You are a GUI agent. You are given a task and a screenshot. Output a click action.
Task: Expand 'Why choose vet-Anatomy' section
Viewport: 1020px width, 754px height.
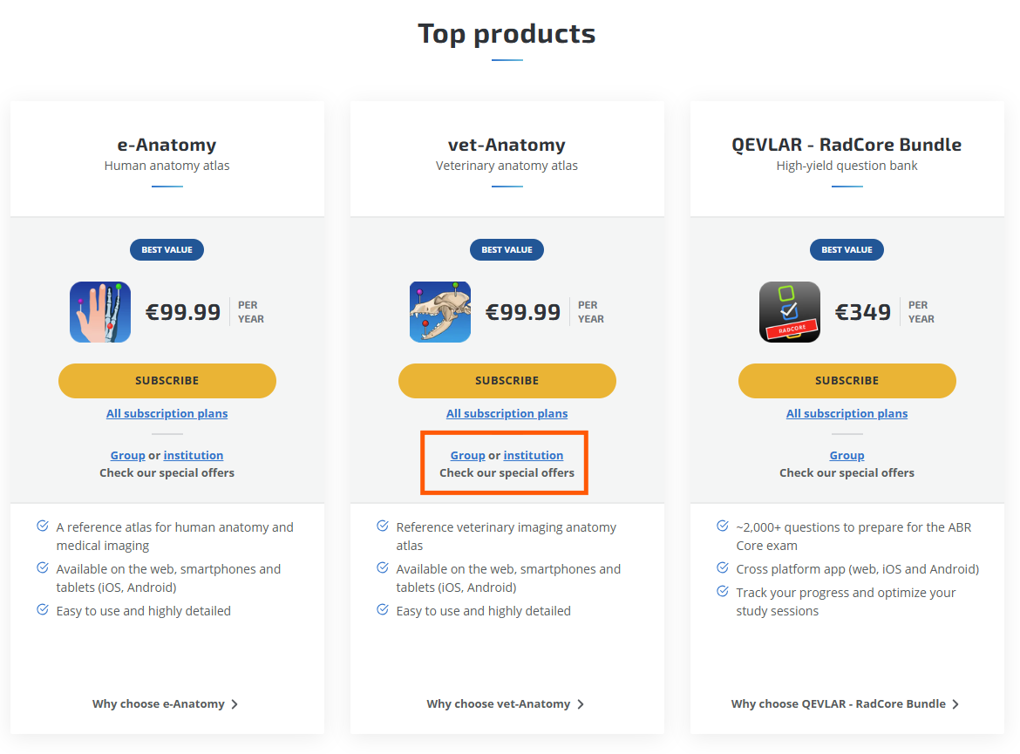point(507,703)
